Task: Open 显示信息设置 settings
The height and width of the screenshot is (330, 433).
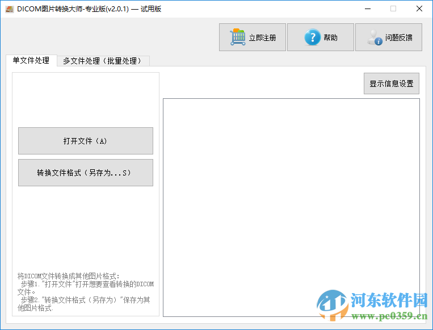Action: click(x=392, y=83)
